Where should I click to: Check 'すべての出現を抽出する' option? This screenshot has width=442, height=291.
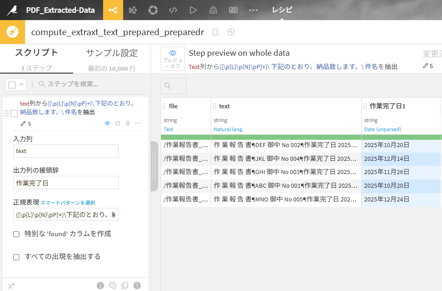[16, 257]
